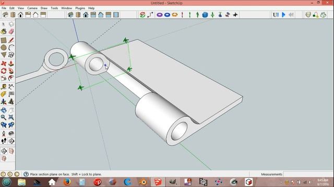Open the File menu
Screen dimensions: 334x187
4,8
